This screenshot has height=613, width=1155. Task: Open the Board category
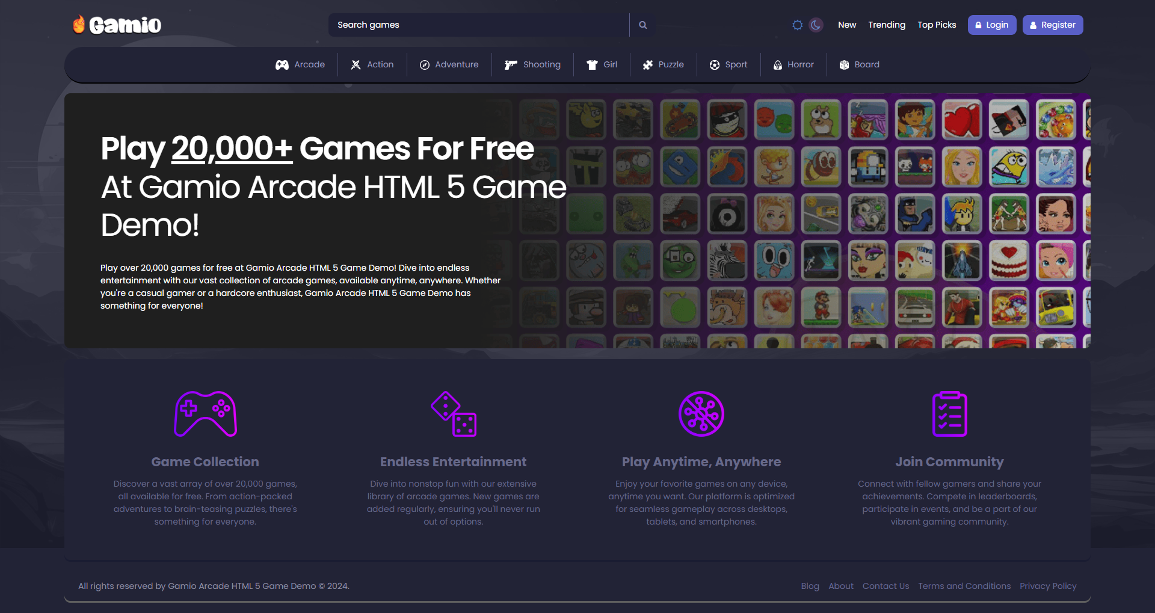(x=860, y=64)
